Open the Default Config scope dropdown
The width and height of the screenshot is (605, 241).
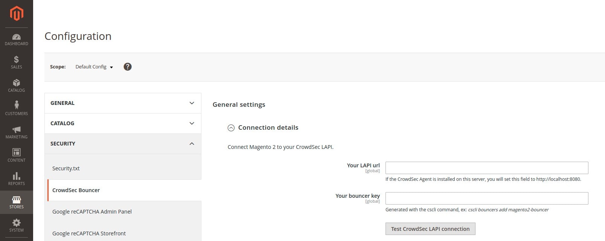point(94,67)
